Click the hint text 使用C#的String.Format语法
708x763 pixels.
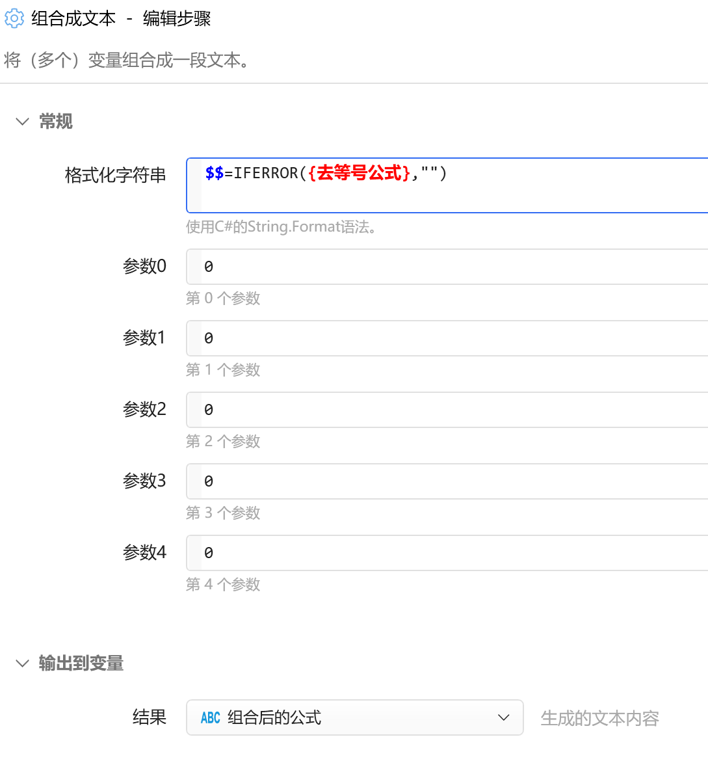point(282,227)
